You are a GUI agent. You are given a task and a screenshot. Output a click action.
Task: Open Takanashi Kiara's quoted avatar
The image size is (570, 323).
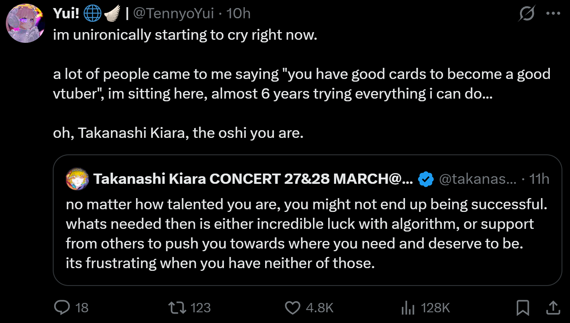pos(77,179)
